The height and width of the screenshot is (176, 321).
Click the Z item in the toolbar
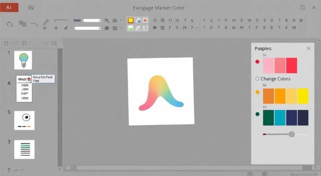coord(211,20)
